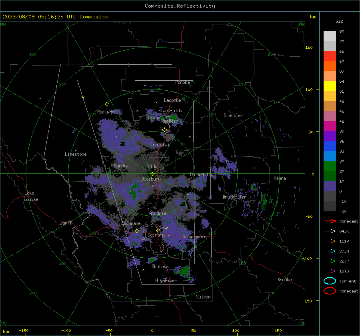Click the yellow diamond marker below Cochrane

(137, 231)
